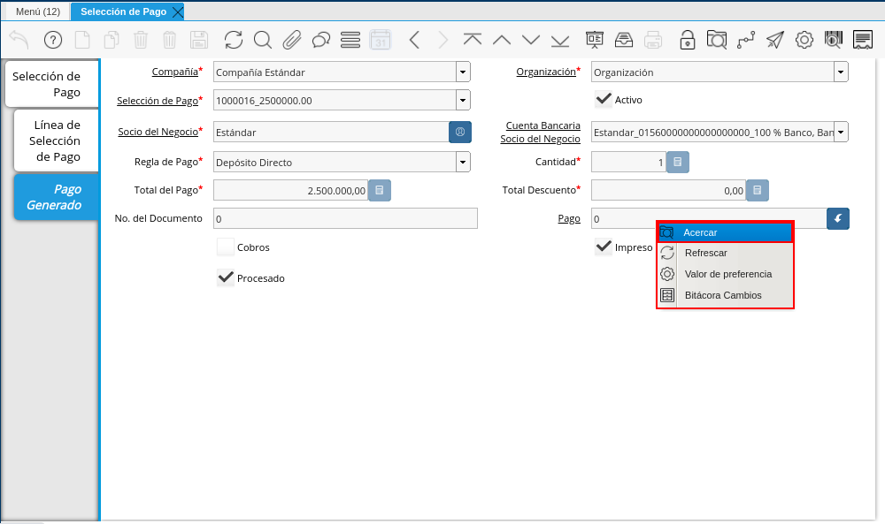Enable the Cobros checkbox
Image resolution: width=885 pixels, height=524 pixels.
pyautogui.click(x=226, y=247)
